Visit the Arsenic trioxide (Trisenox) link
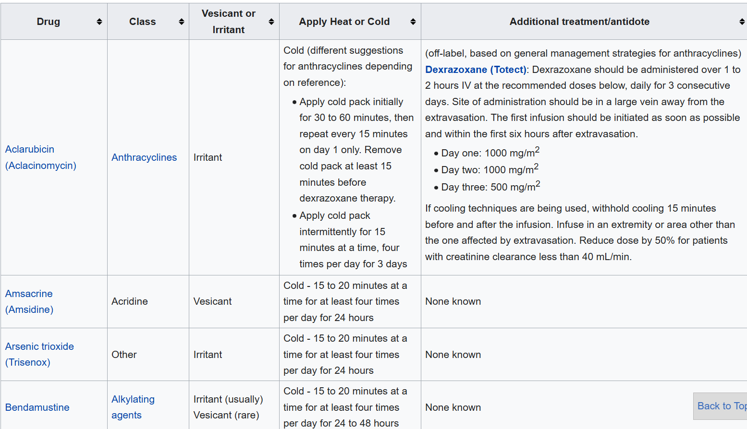 (39, 354)
